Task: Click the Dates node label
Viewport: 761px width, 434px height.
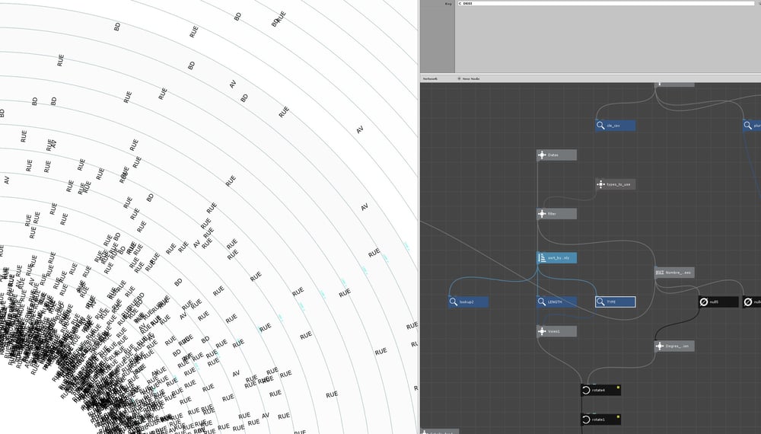Action: tap(552, 155)
